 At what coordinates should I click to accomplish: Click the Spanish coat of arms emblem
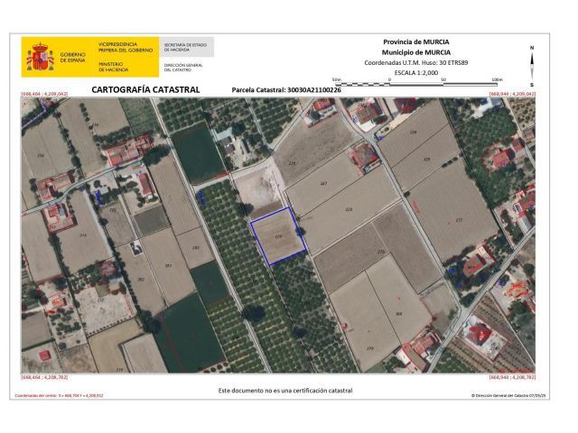coord(40,57)
